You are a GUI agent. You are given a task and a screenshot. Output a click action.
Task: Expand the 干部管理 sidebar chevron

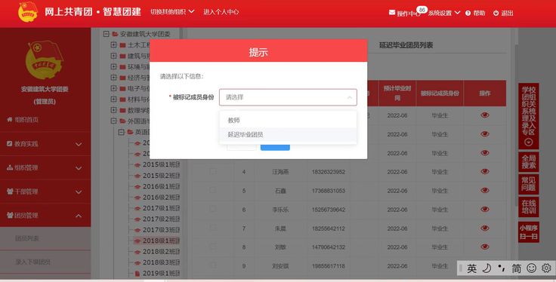79,192
